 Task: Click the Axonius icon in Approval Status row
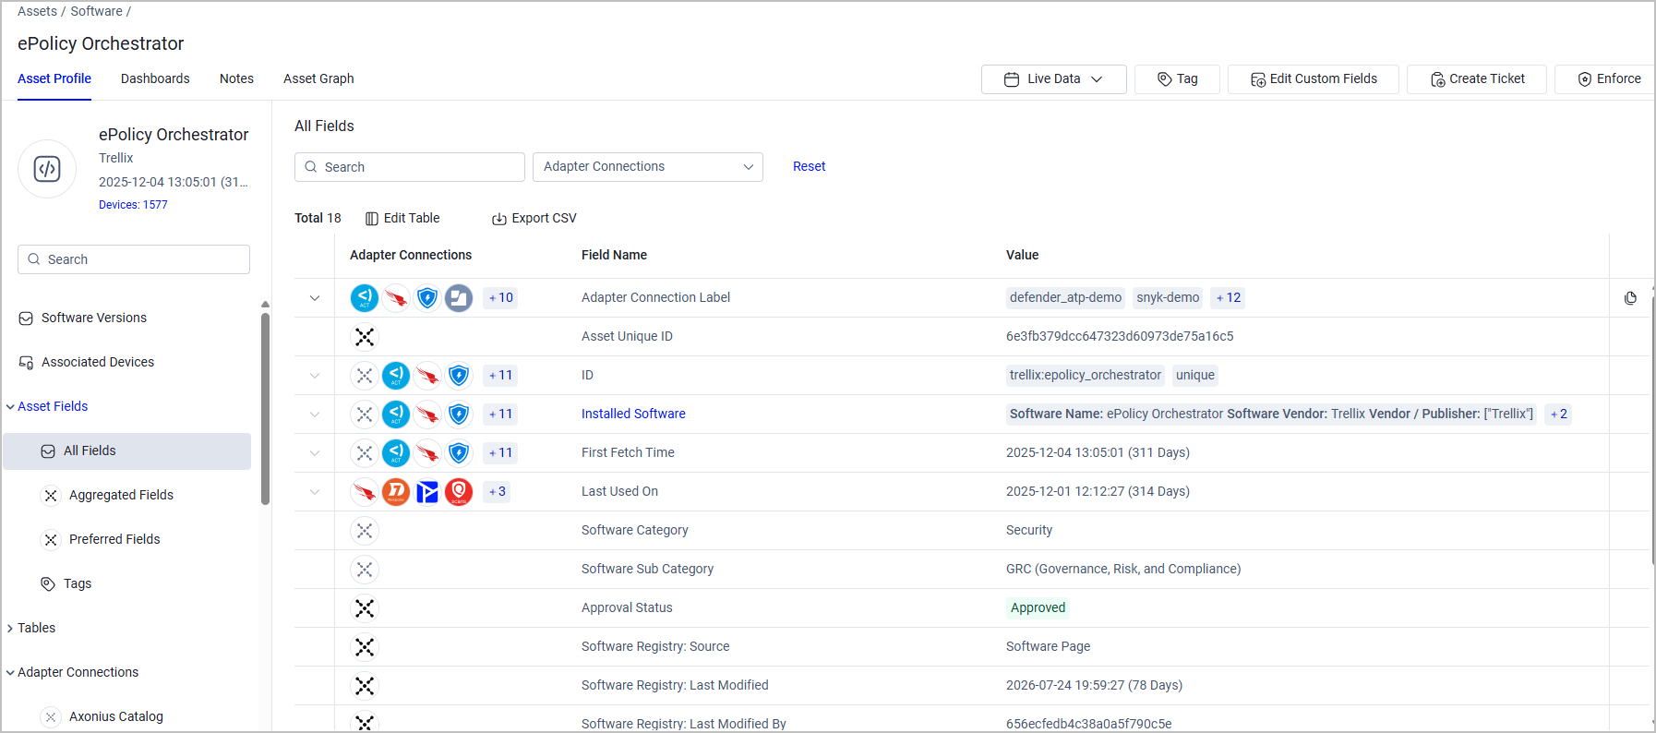pos(365,608)
